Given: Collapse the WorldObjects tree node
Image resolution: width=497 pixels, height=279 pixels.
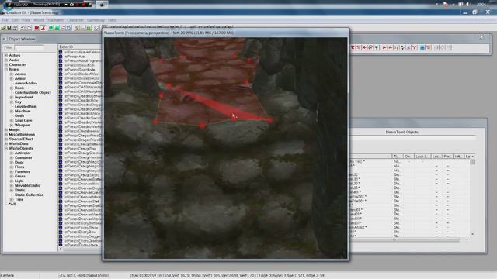Looking at the screenshot, I should coord(6,148).
